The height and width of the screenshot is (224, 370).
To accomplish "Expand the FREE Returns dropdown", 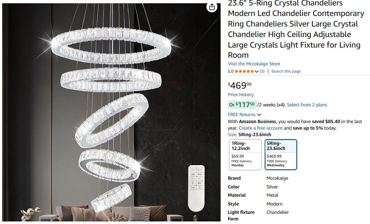I will coord(244,115).
